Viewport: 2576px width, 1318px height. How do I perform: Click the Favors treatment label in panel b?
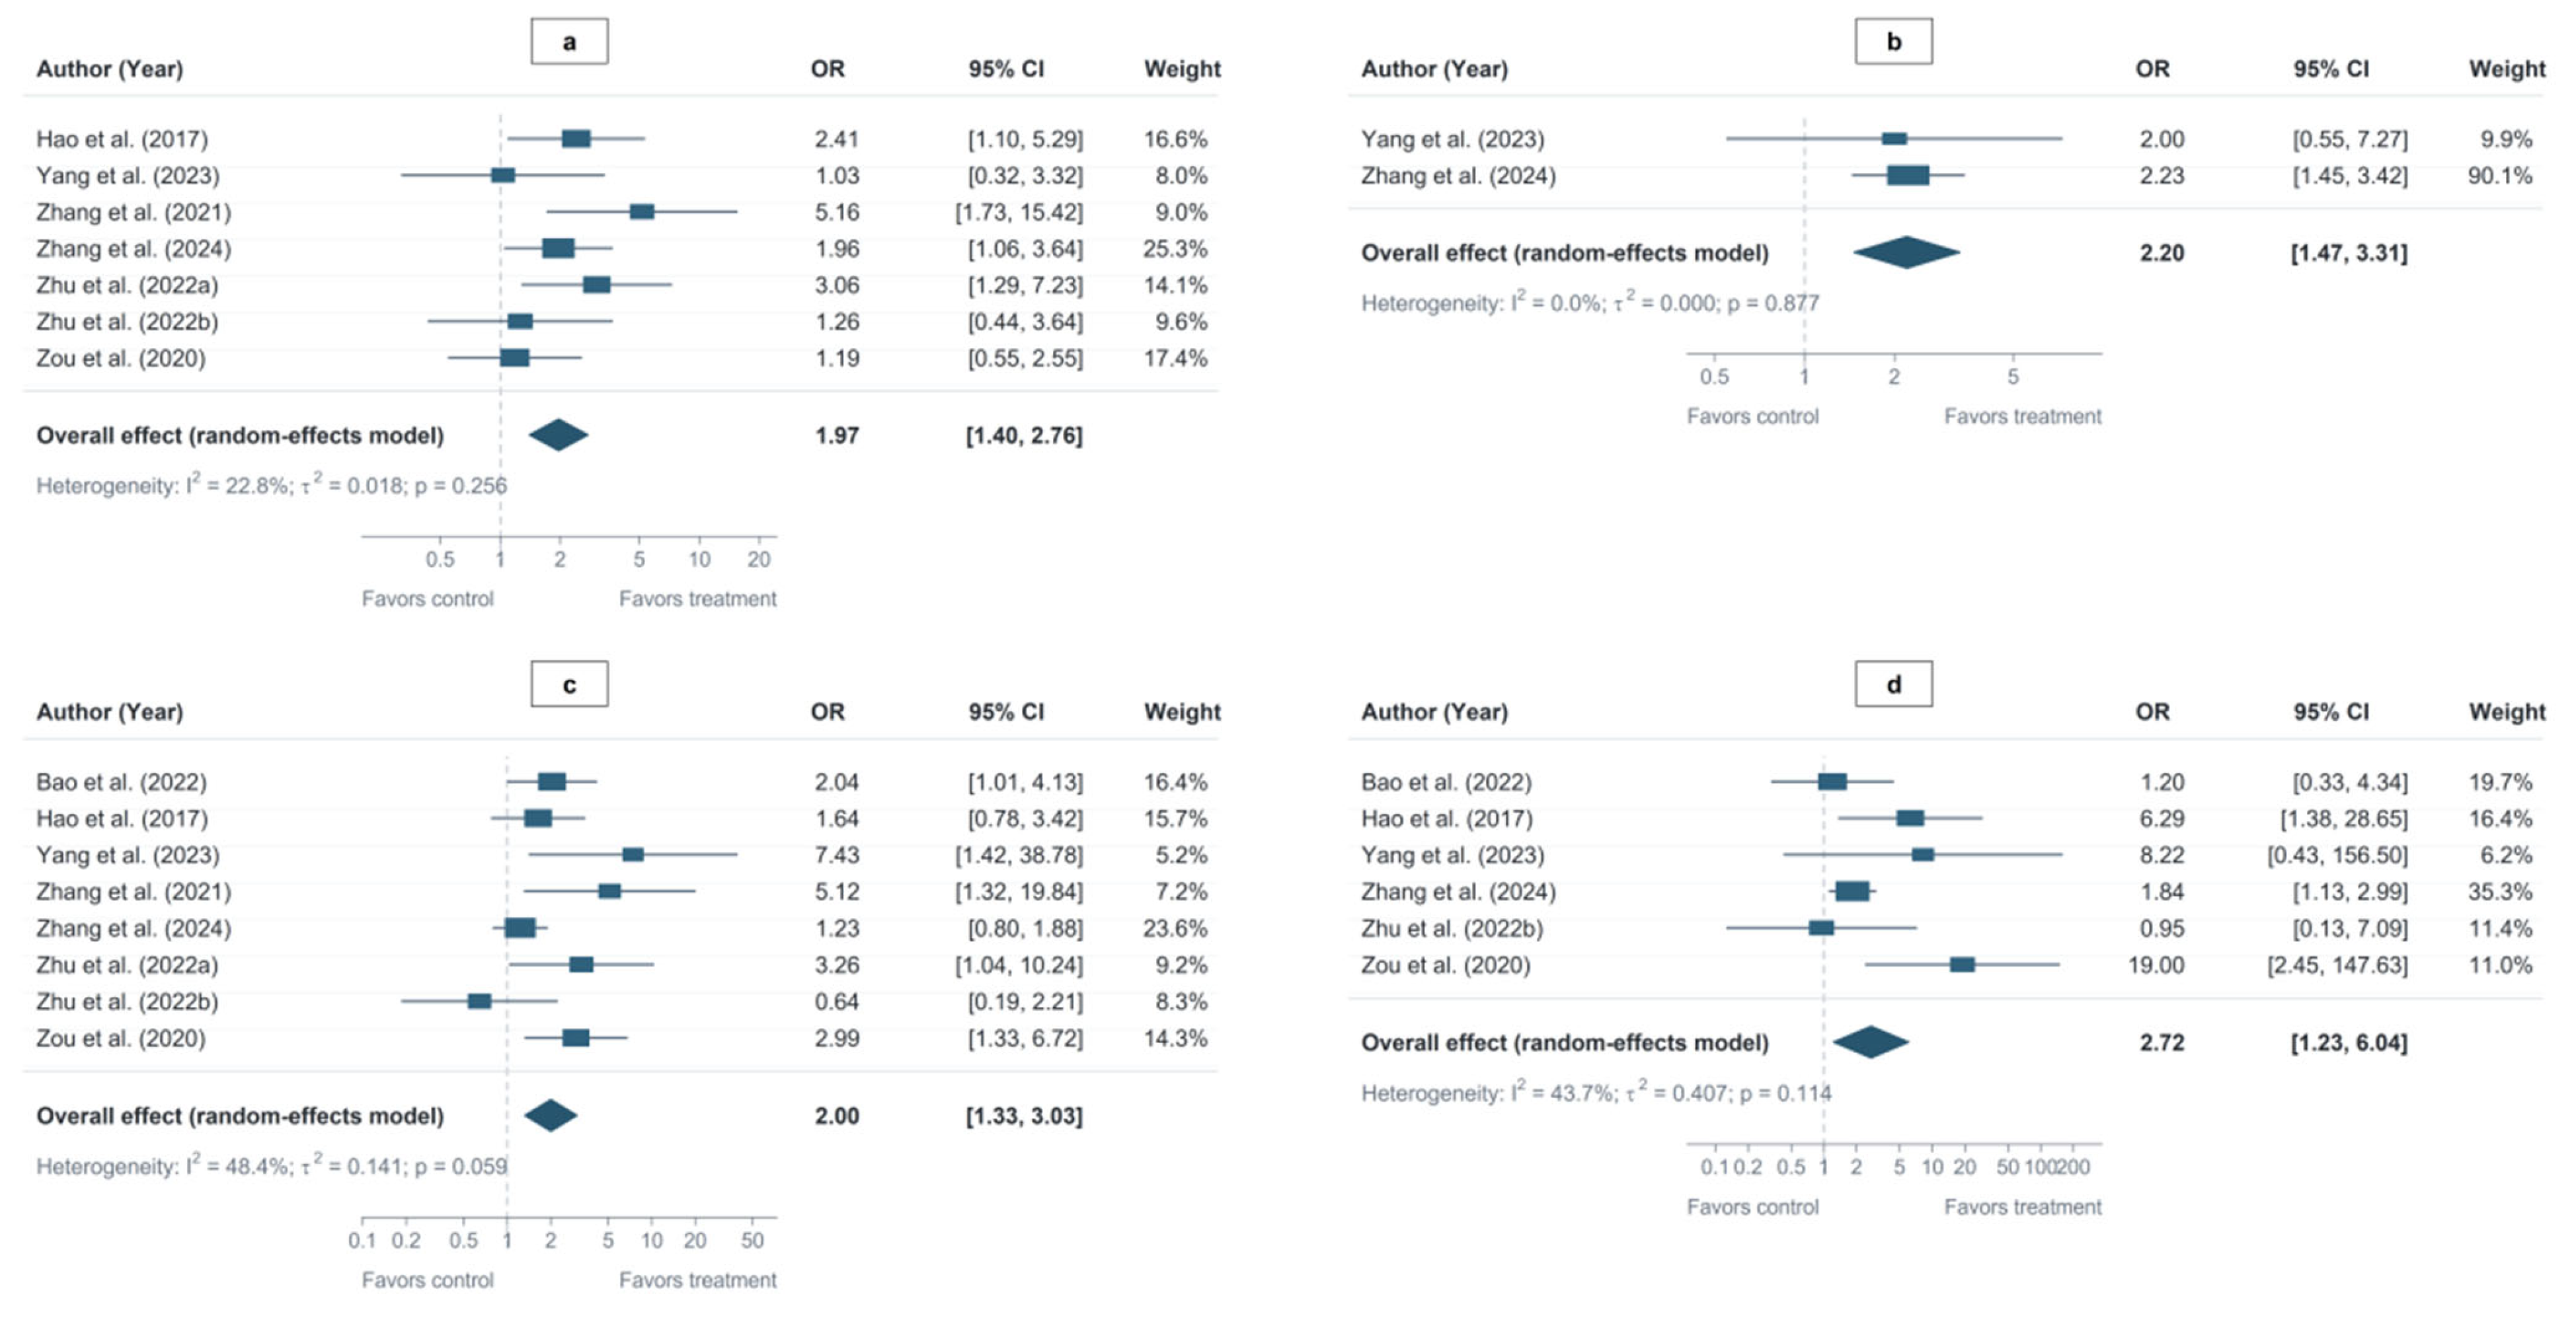[2022, 416]
